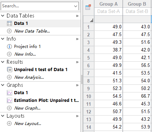Click the Data Set-A title cell

click(x=109, y=12)
